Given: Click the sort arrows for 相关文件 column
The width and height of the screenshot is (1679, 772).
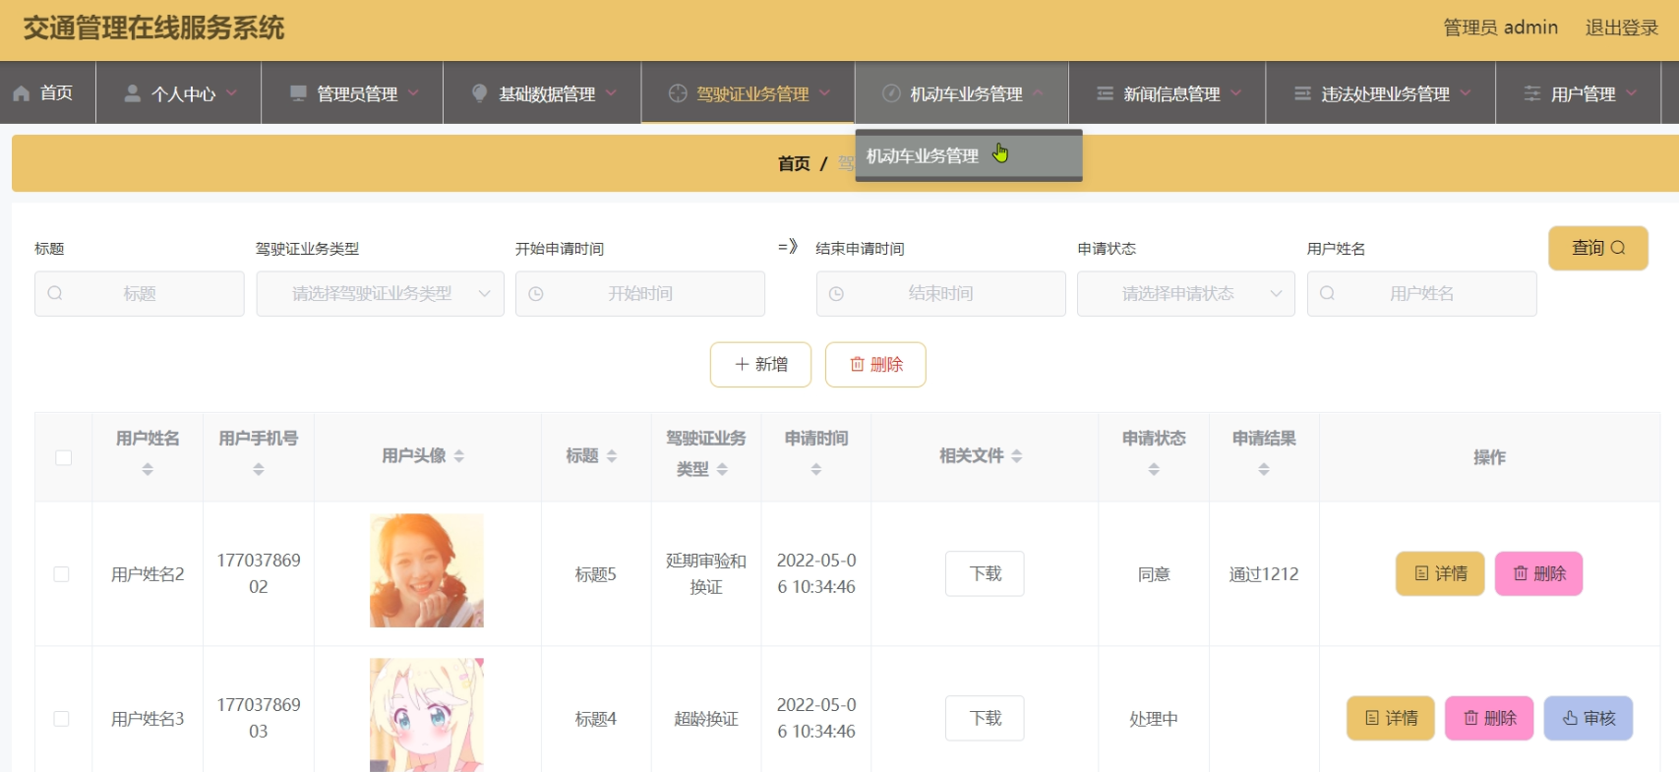Looking at the screenshot, I should pyautogui.click(x=1017, y=456).
